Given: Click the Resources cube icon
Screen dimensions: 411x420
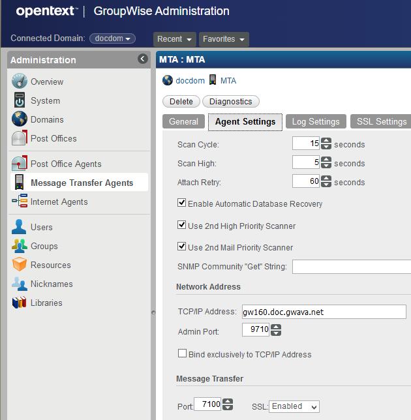Looking at the screenshot, I should (x=20, y=264).
